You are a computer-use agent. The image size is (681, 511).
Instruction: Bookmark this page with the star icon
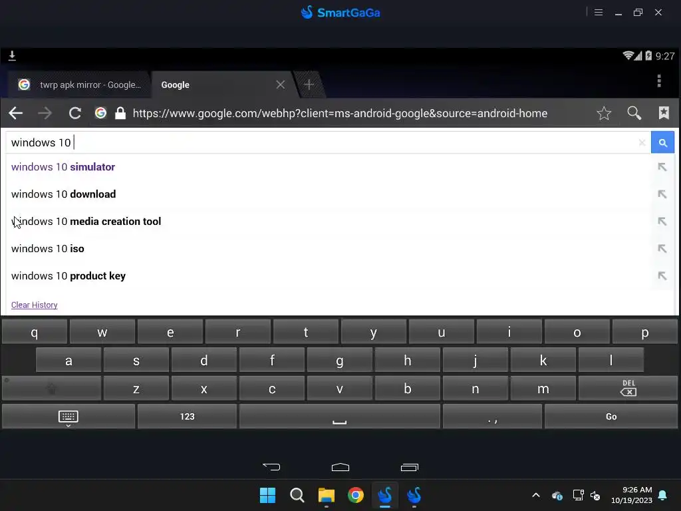[604, 113]
